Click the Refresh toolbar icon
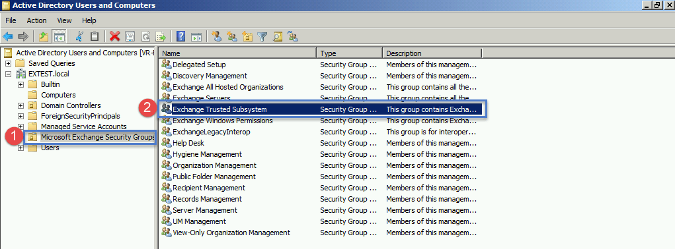Screen dimensions: 675x249 pos(145,36)
